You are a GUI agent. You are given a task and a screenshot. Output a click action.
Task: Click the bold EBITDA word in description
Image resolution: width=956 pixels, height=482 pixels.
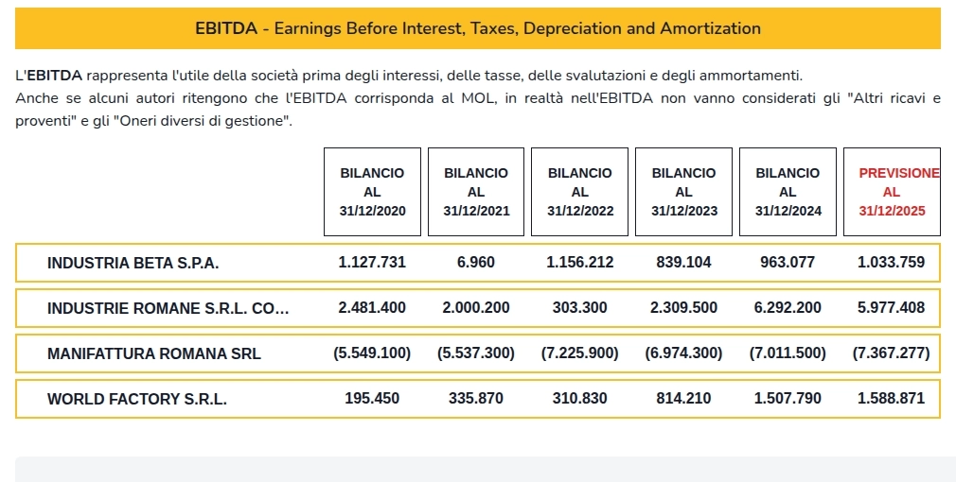[x=54, y=76]
